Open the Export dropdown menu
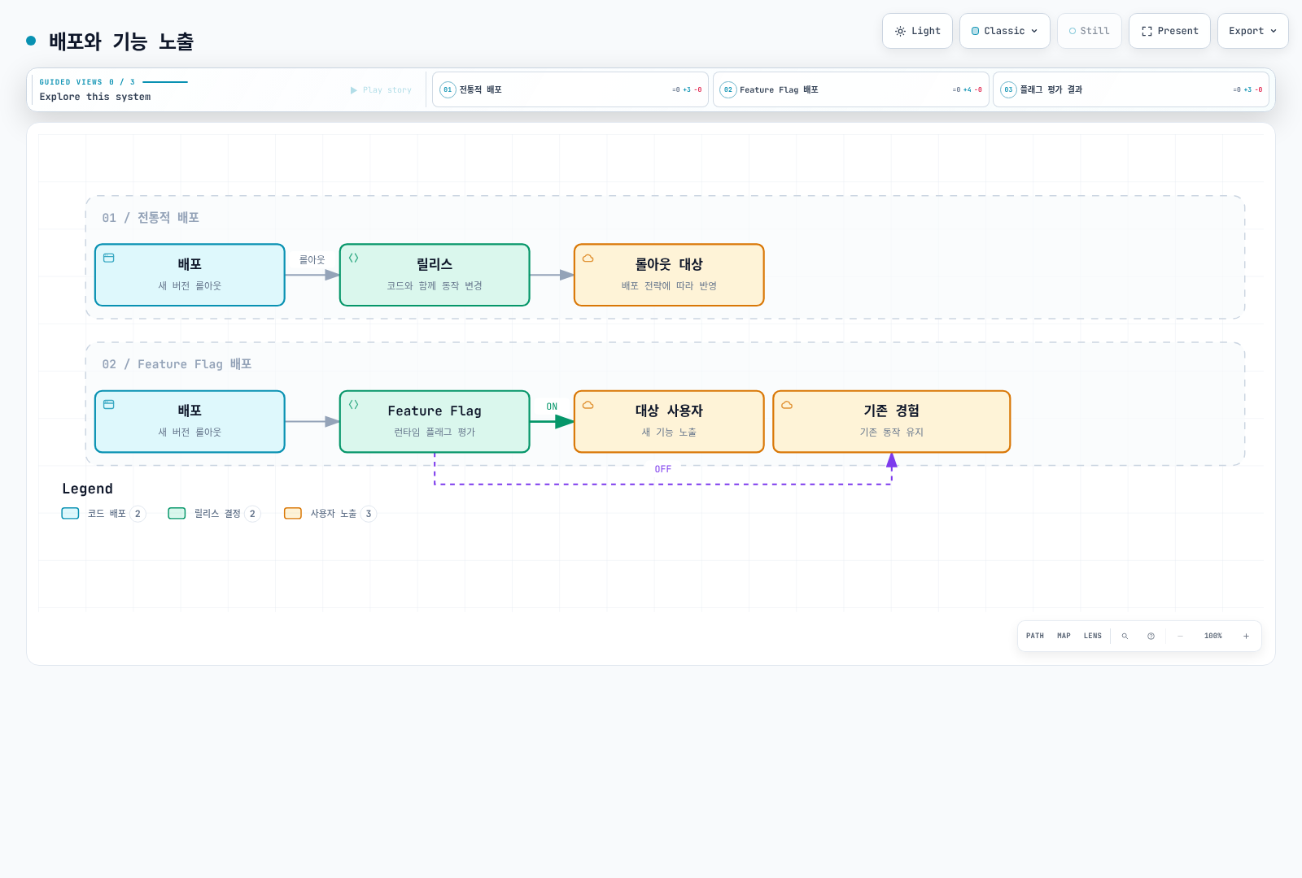This screenshot has height=878, width=1302. click(1253, 31)
